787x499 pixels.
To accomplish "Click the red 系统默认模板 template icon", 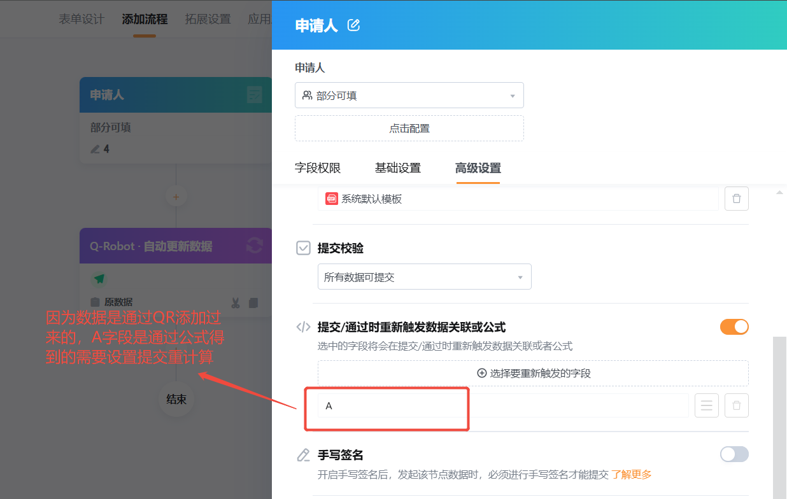I will point(331,199).
